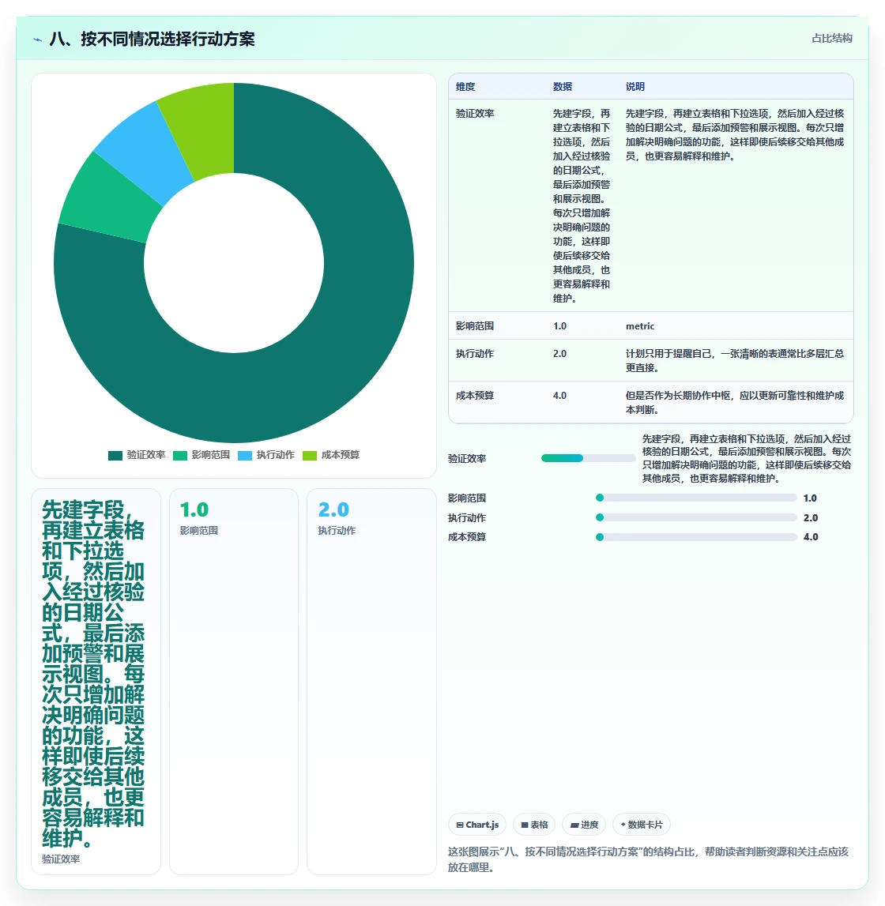Click the 验证效率 label under large card
885x906 pixels.
point(61,859)
